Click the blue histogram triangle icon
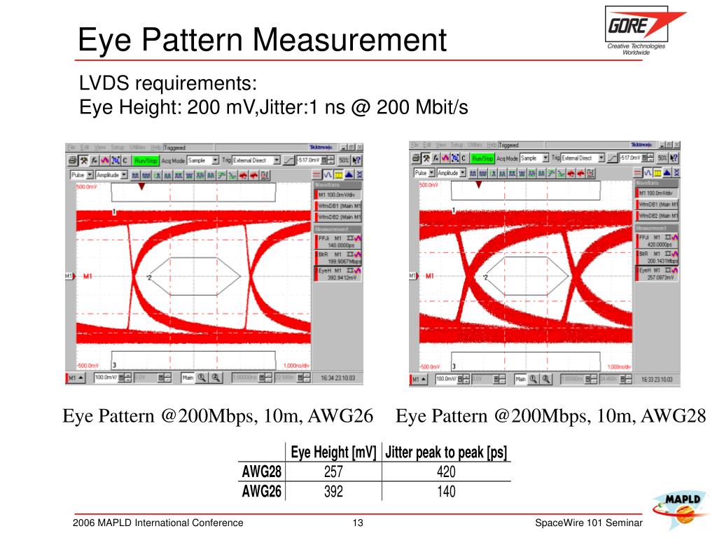Screen dimensions: 717x538 347,175
